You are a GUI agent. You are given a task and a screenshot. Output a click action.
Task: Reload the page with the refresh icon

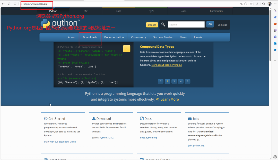[x=9, y=4]
